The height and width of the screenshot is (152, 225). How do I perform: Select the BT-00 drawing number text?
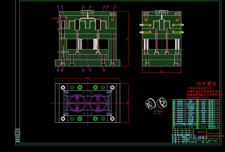[213, 141]
